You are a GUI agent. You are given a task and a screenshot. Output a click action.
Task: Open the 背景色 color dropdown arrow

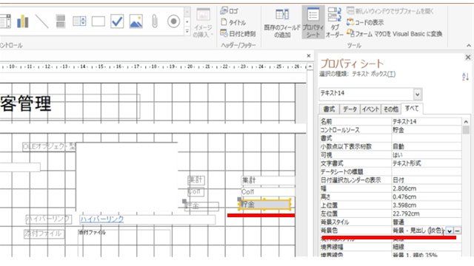pyautogui.click(x=450, y=231)
